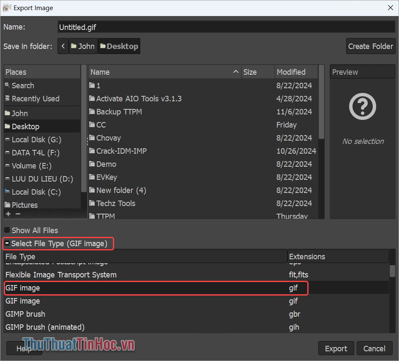Click the drive icon of LUU DU LIEU (D:)

[7, 179]
